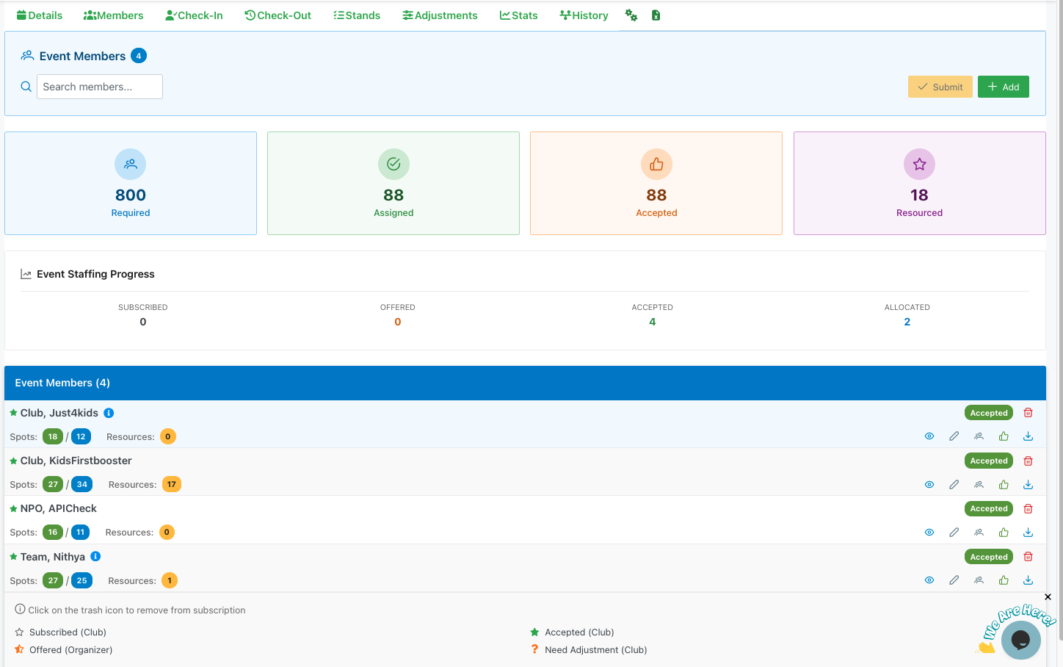Edit KidsFirstbooster with the pencil icon
1063x667 pixels.
[x=954, y=484]
